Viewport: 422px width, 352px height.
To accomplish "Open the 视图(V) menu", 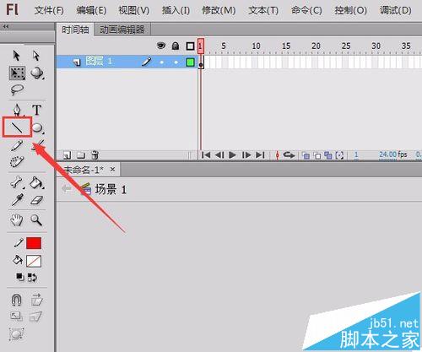I will (134, 11).
